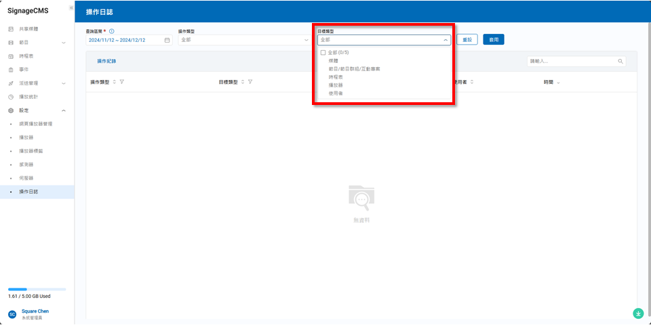Click the 設定 gear icon

12,110
